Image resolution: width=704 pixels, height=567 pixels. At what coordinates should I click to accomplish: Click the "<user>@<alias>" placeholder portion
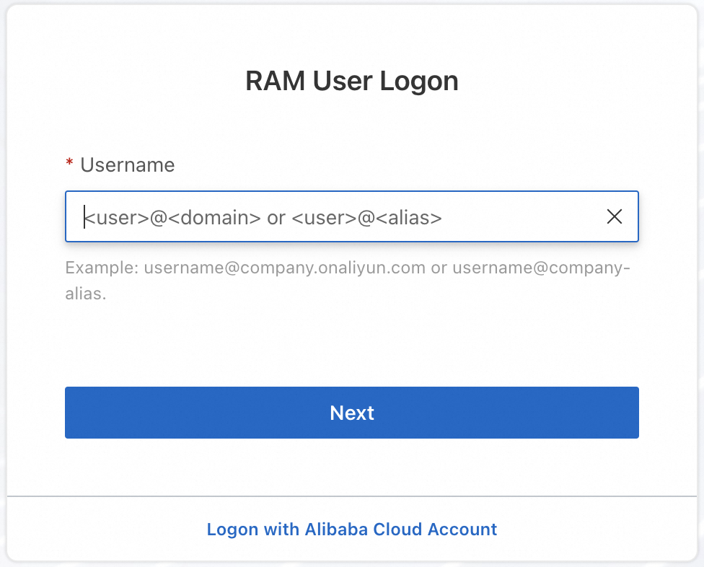(366, 216)
